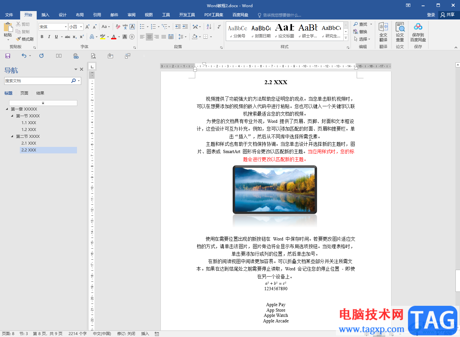Switch to the 引用 References tab

coord(97,15)
